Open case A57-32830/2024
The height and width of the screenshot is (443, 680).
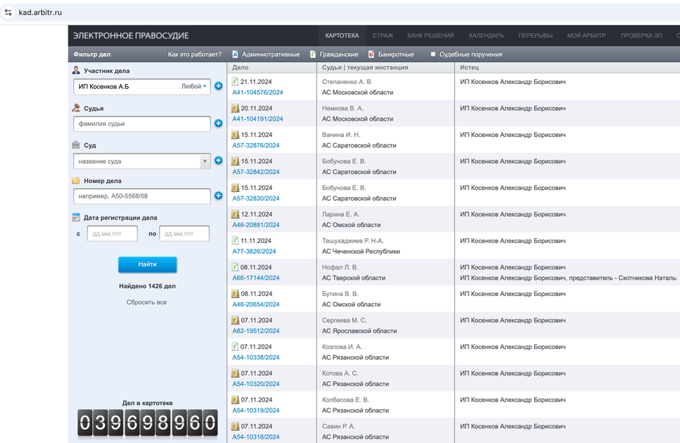click(x=256, y=198)
